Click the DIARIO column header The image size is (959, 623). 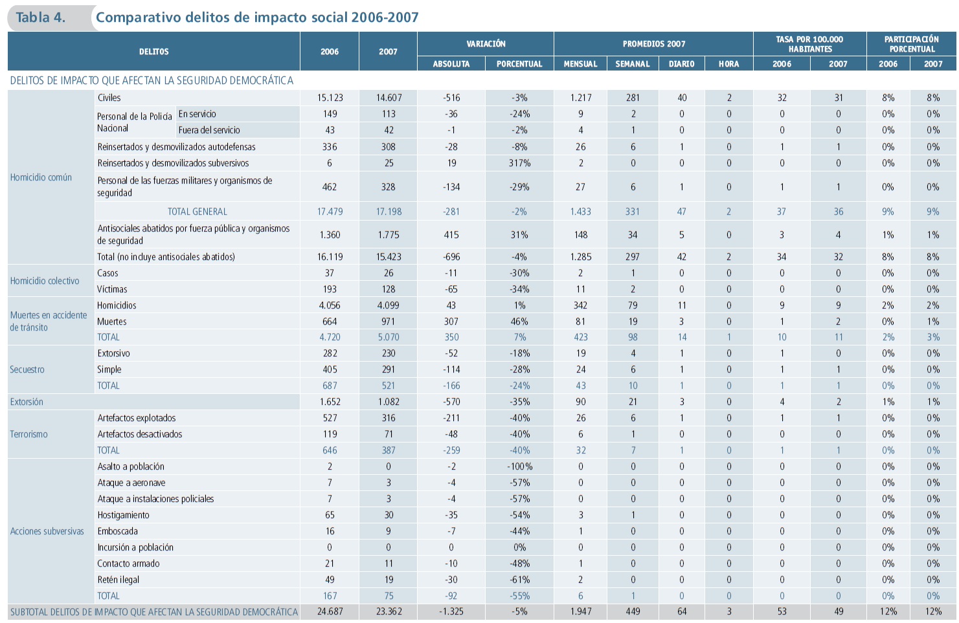point(681,64)
